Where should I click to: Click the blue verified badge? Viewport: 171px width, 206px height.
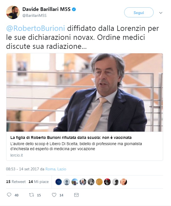point(74,9)
